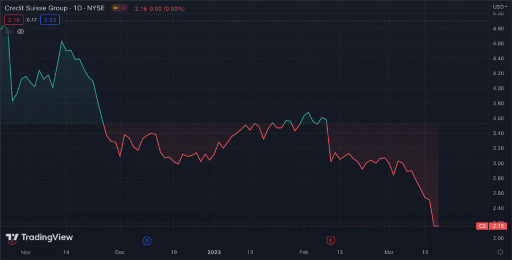This screenshot has width=512, height=260.
Task: Click the red 2.16 sell button
Action: click(14, 20)
